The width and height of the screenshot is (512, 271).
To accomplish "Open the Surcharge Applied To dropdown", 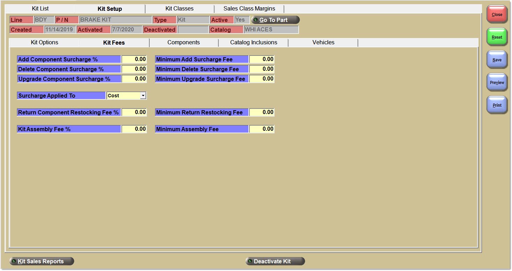I will point(143,95).
